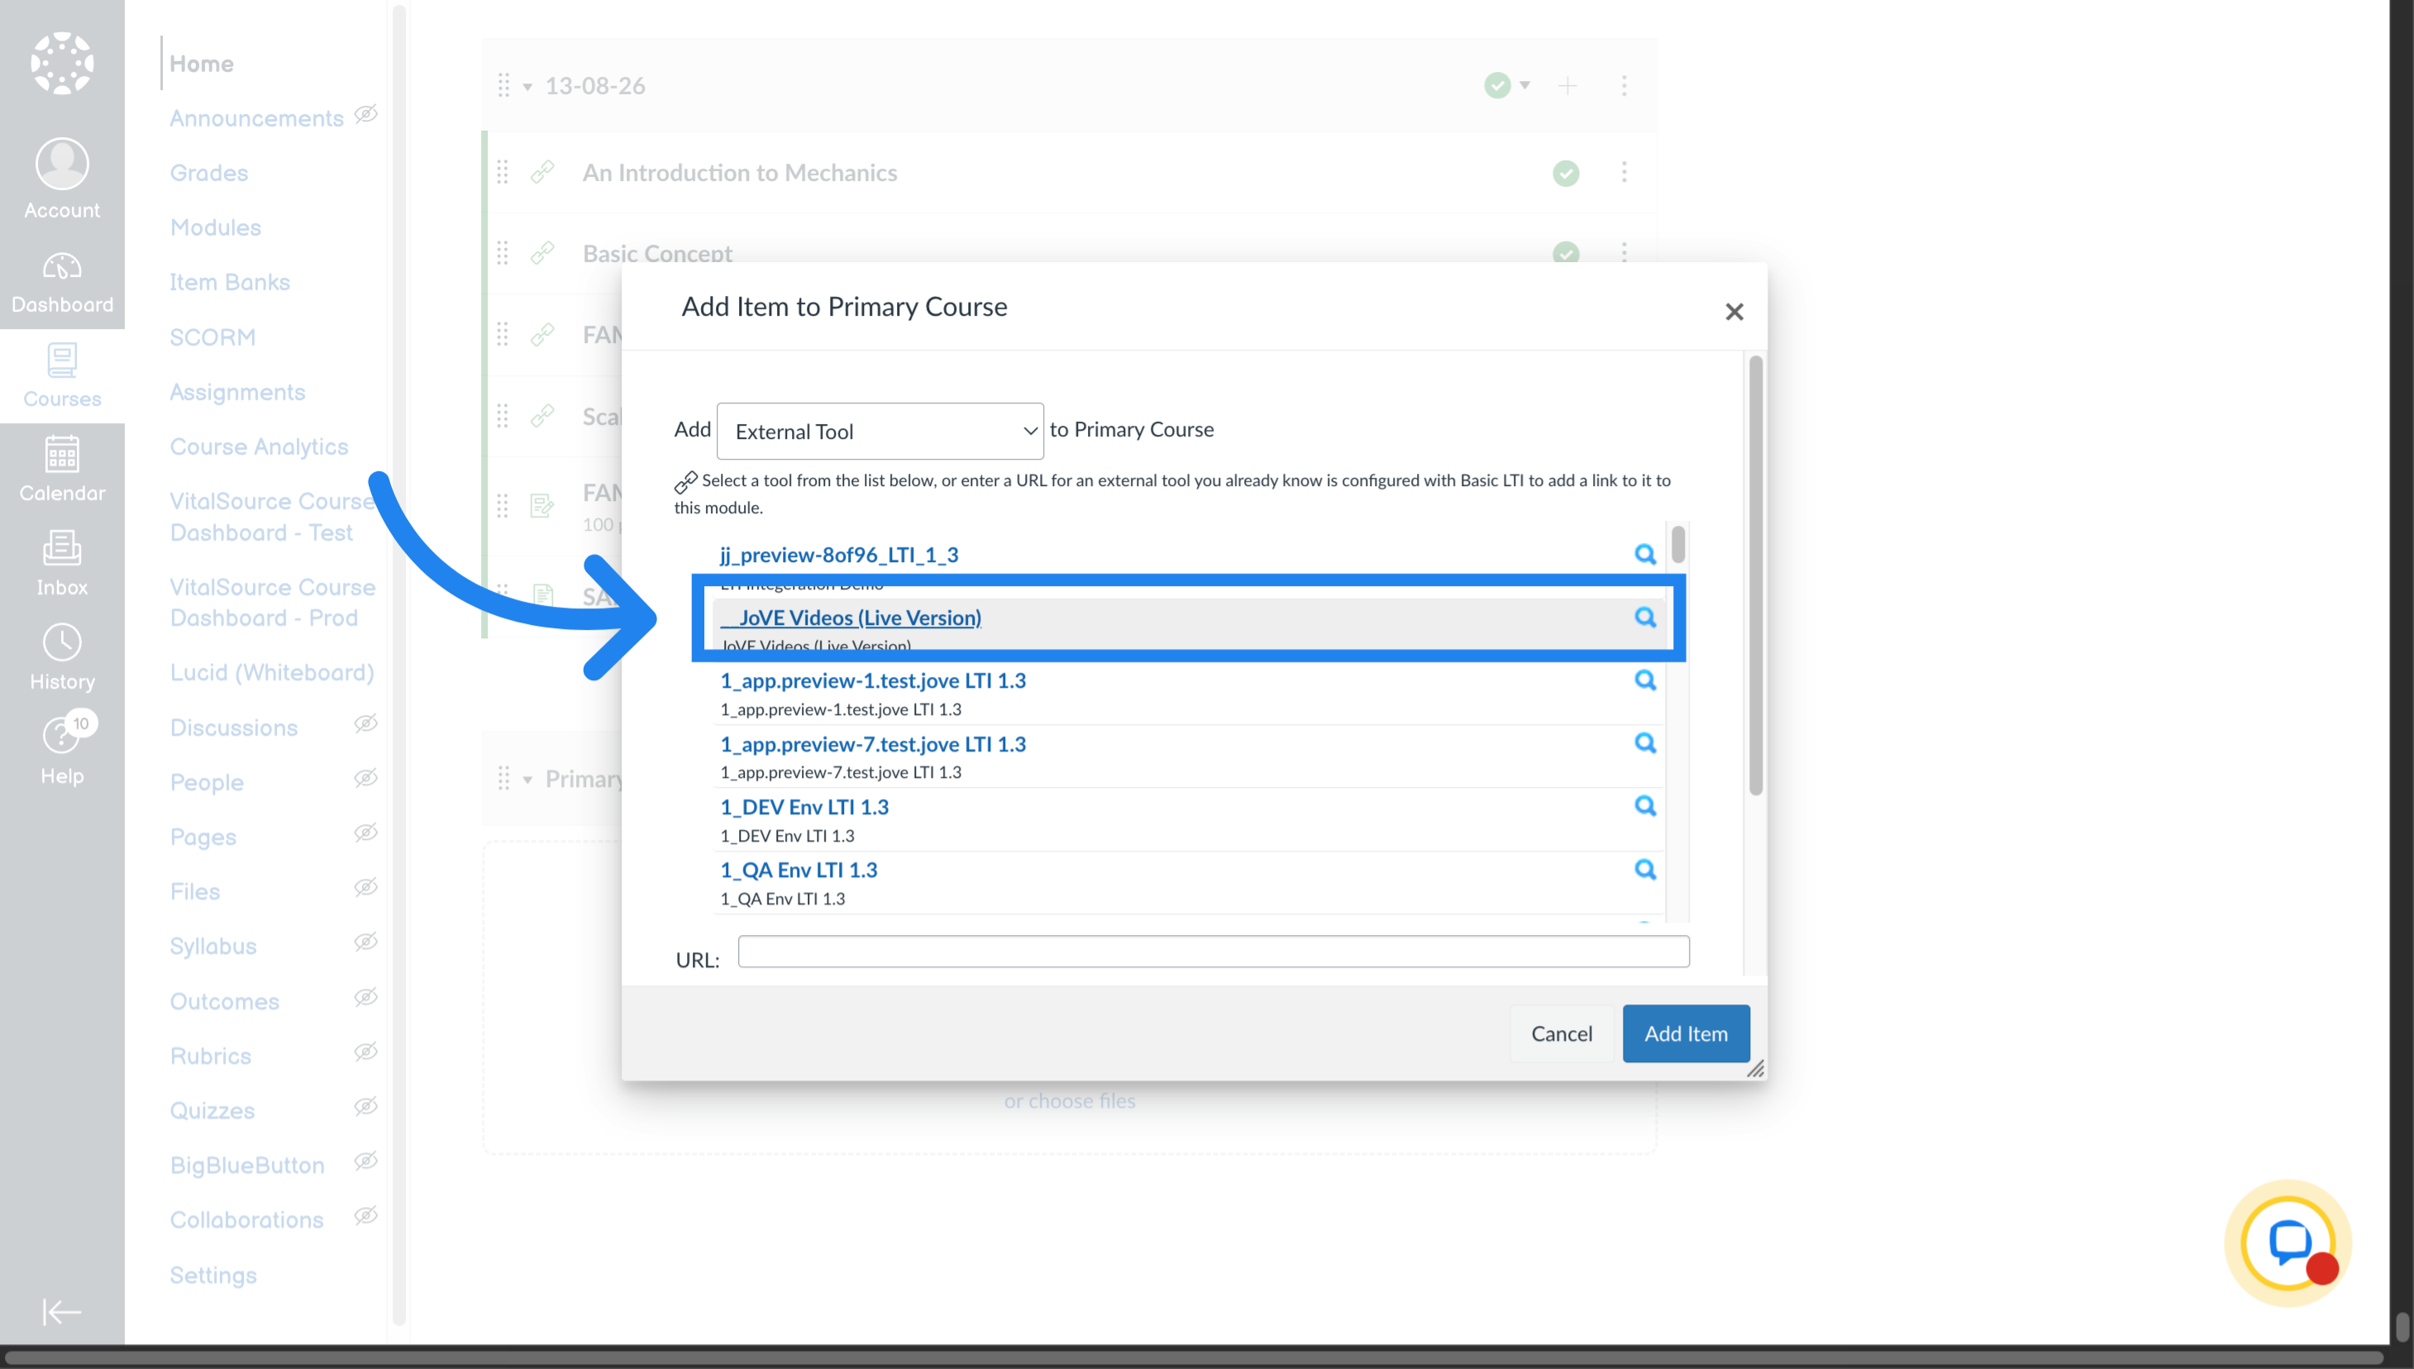Open VitalSource Course Dashboard - Prod
The width and height of the screenshot is (2414, 1369).
tap(273, 602)
